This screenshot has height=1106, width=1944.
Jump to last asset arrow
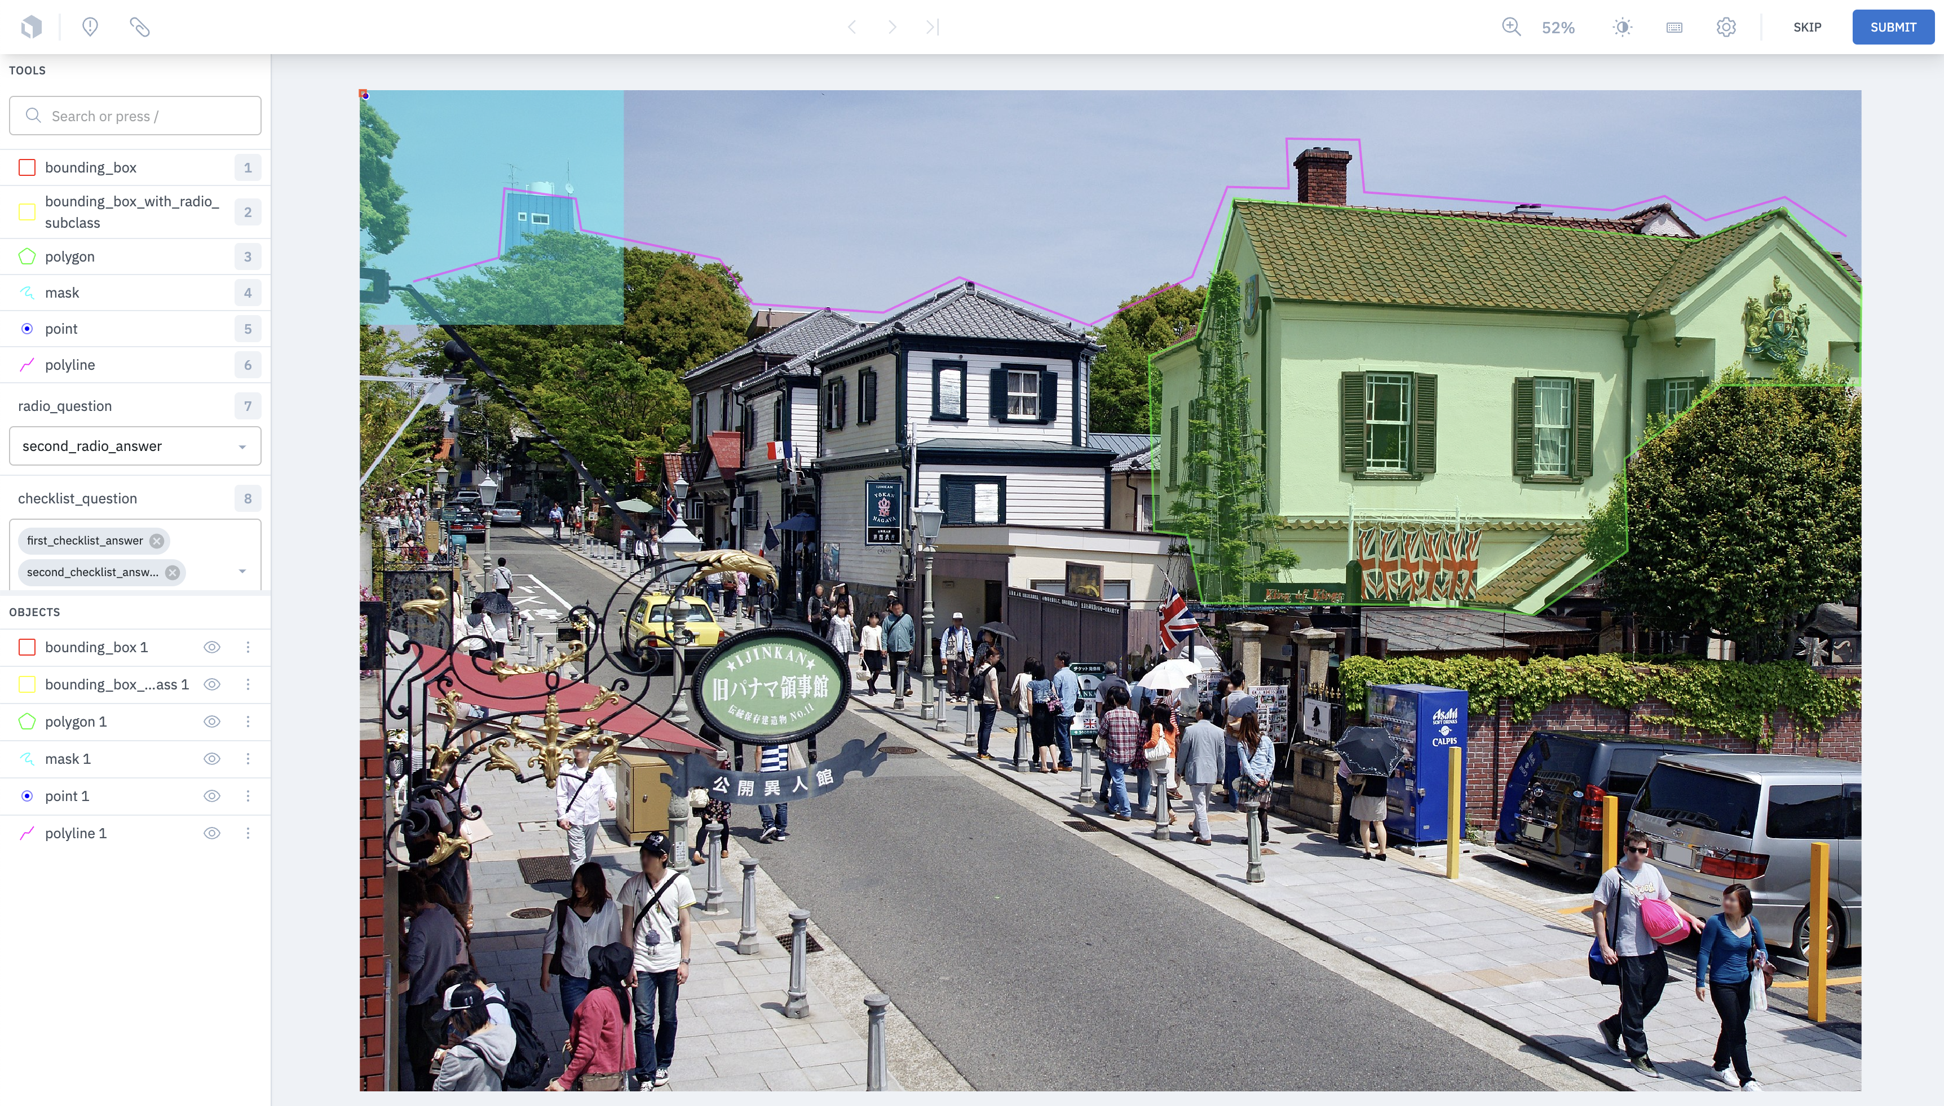(932, 28)
